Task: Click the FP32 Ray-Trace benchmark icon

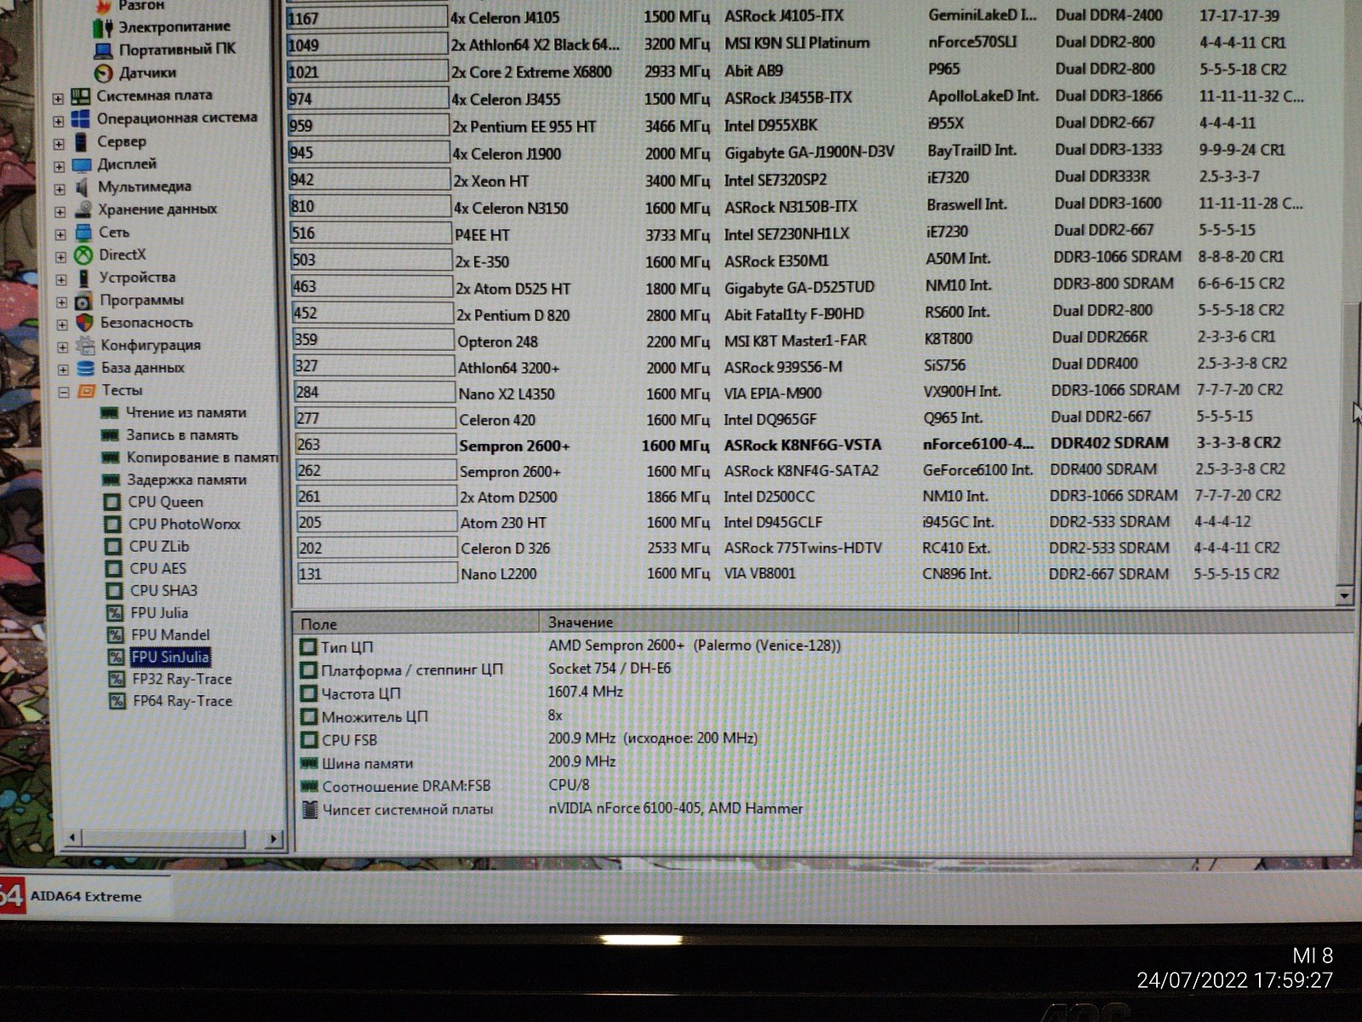Action: coord(117,680)
